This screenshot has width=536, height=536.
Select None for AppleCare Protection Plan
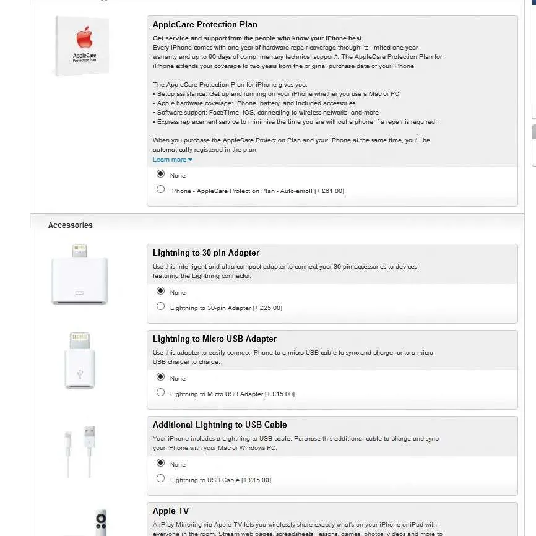(x=160, y=174)
